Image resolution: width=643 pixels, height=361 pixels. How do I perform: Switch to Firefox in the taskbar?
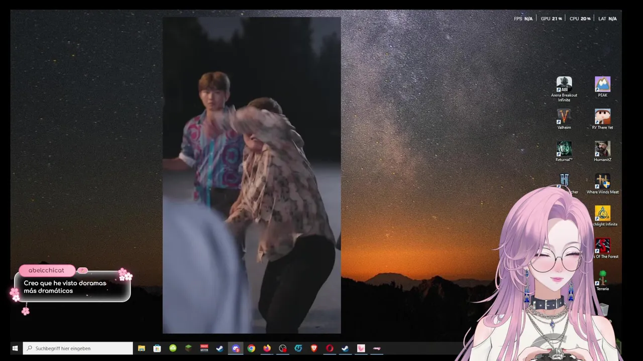[267, 348]
